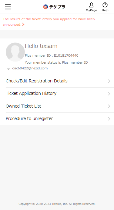The width and height of the screenshot is (114, 210).
Task: Click the Ticket Plus logo
Action: pos(54,7)
